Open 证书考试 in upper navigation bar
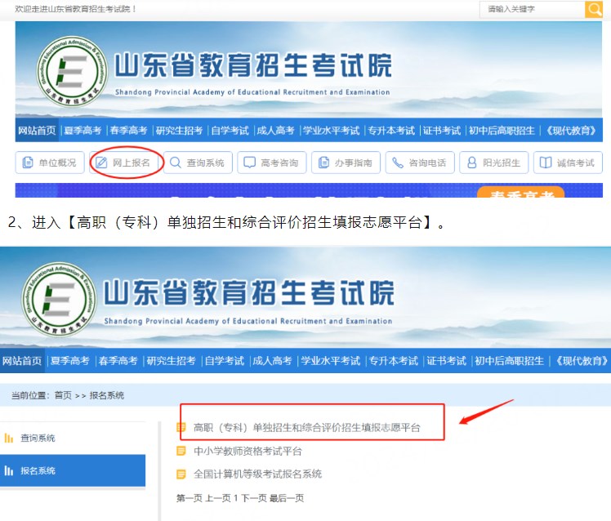 coord(442,130)
